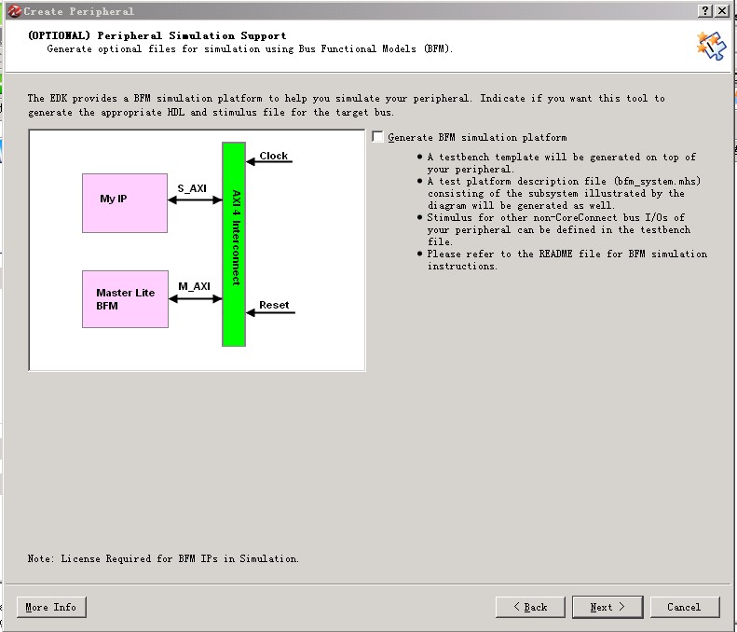Click the green AXI 4 Interconnect bar
The height and width of the screenshot is (632, 737).
click(234, 244)
